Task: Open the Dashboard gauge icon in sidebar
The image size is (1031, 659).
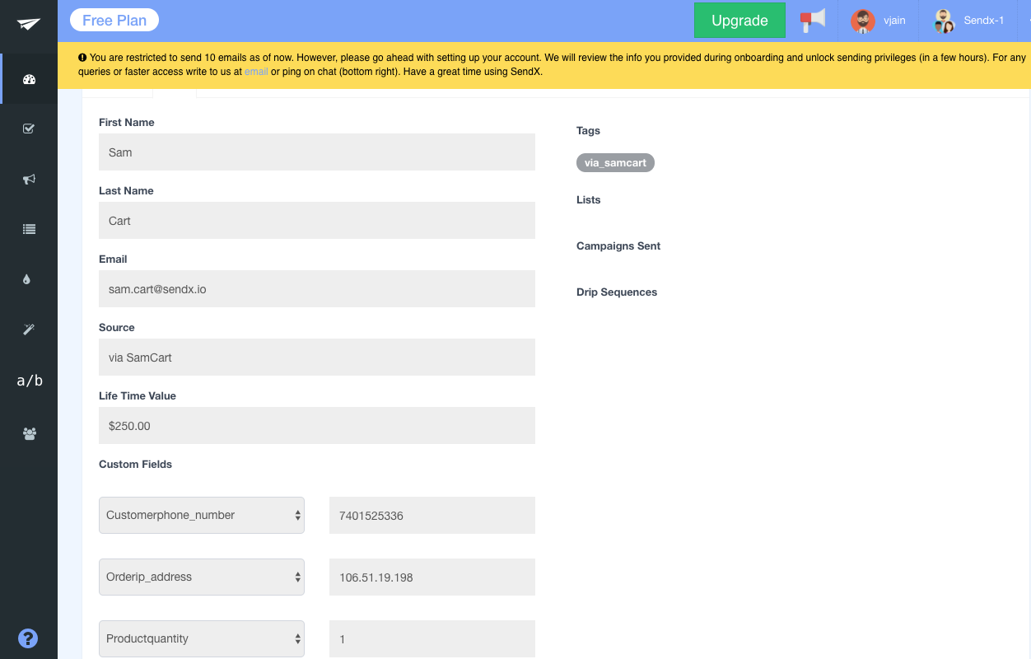Action: click(x=29, y=80)
